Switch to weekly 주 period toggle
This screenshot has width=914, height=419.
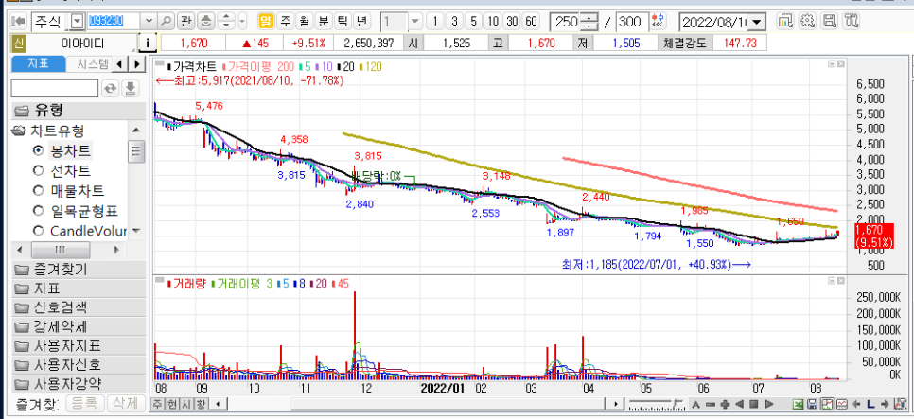285,22
